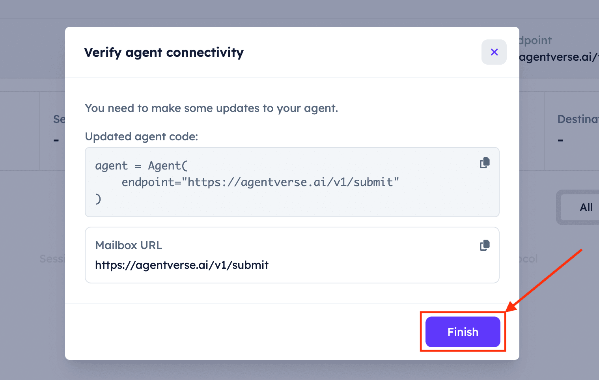Click the dimmed backdrop below the dialog
The image size is (599, 380).
[292, 371]
